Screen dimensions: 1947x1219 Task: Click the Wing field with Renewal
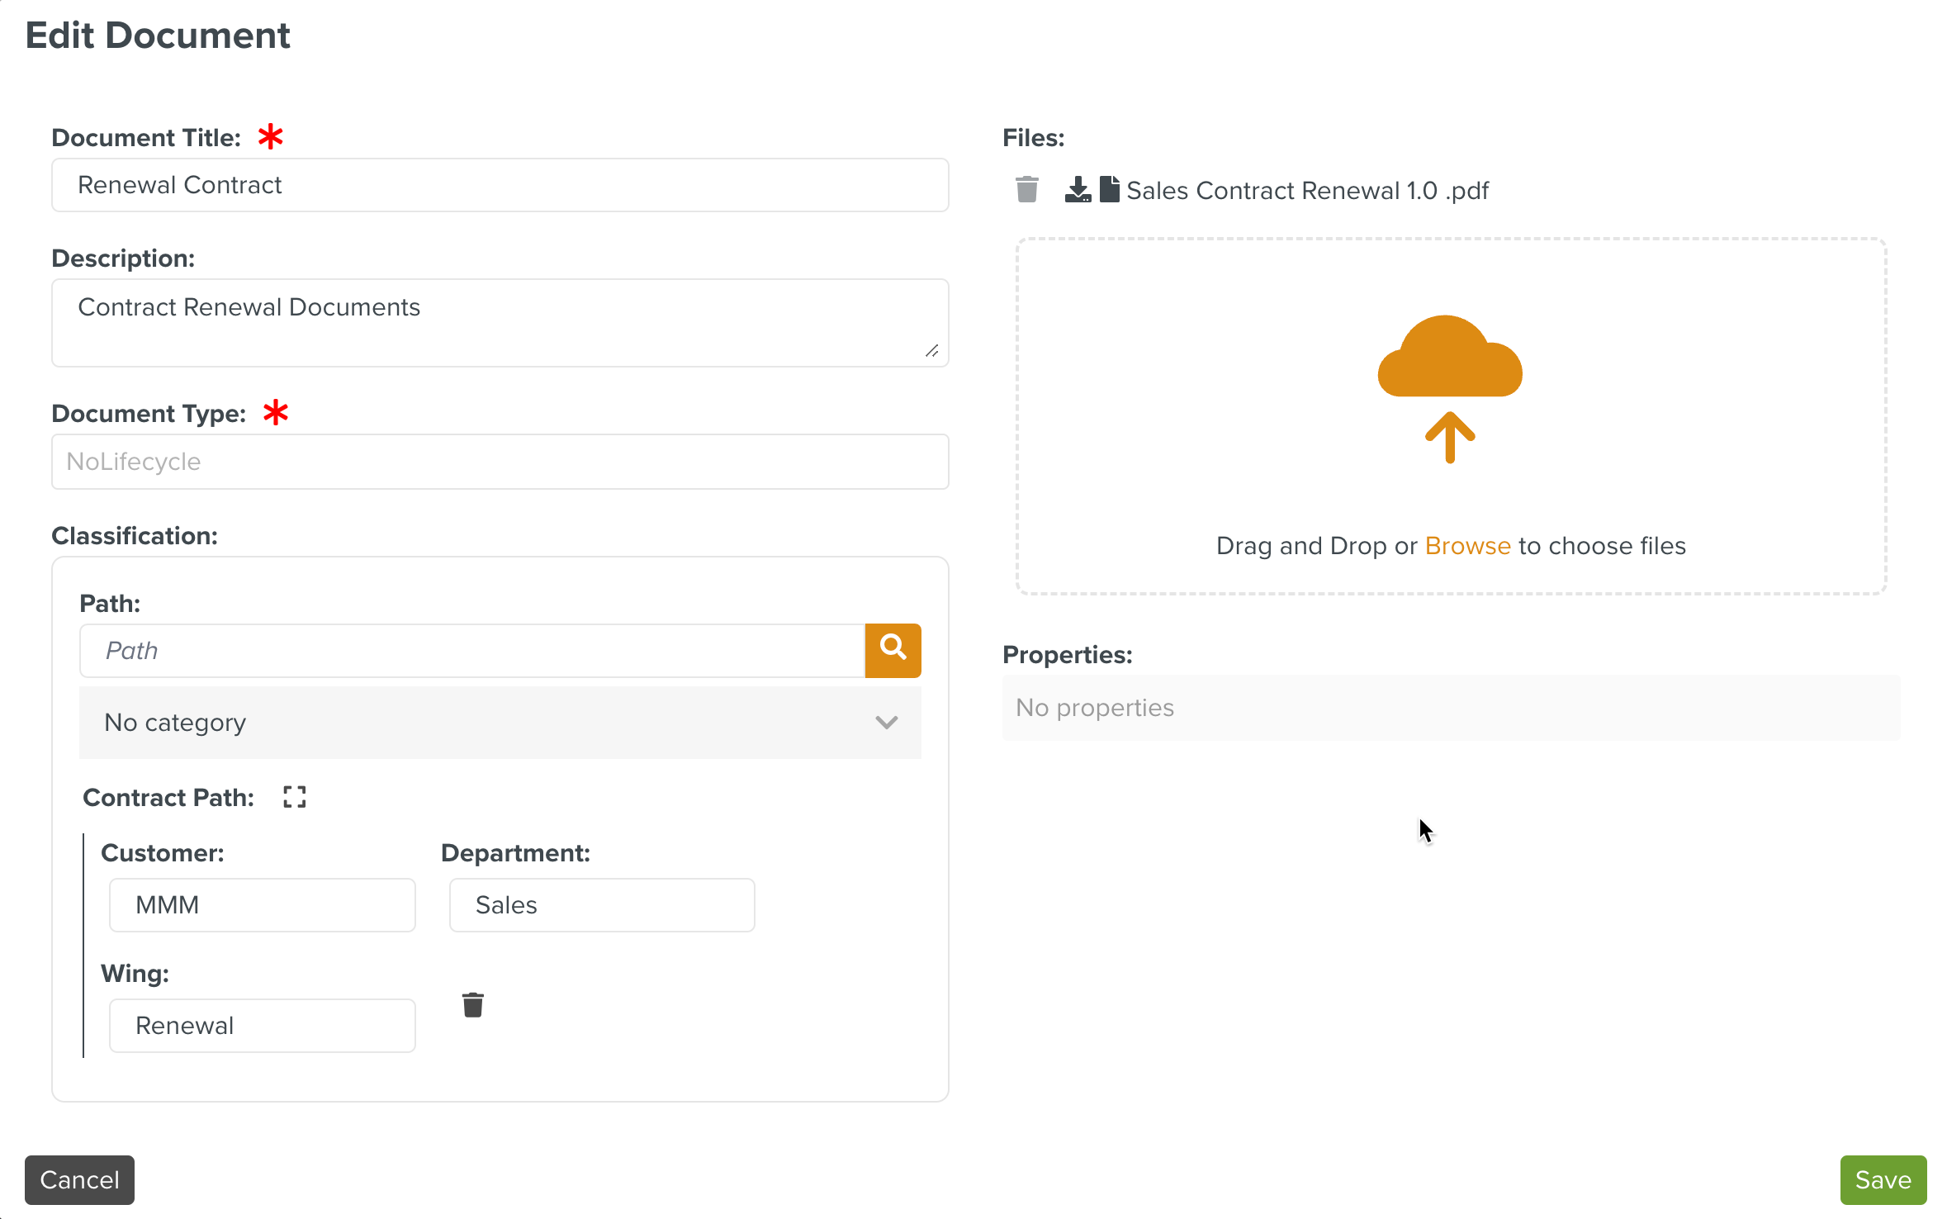(262, 1026)
